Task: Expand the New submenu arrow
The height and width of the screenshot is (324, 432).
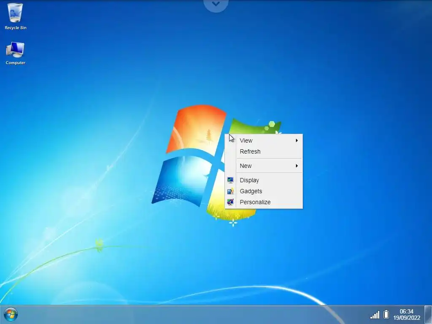Action: 297,166
